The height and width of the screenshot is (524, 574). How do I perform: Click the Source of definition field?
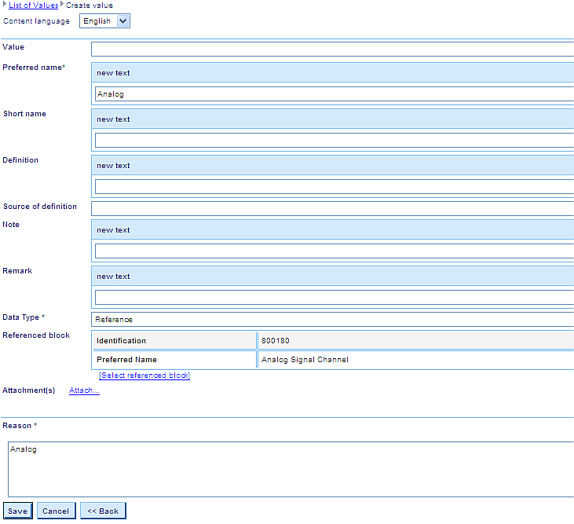(x=333, y=208)
